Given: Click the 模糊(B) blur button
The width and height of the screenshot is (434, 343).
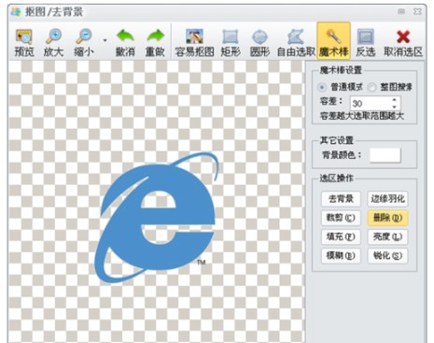Looking at the screenshot, I should click(341, 256).
